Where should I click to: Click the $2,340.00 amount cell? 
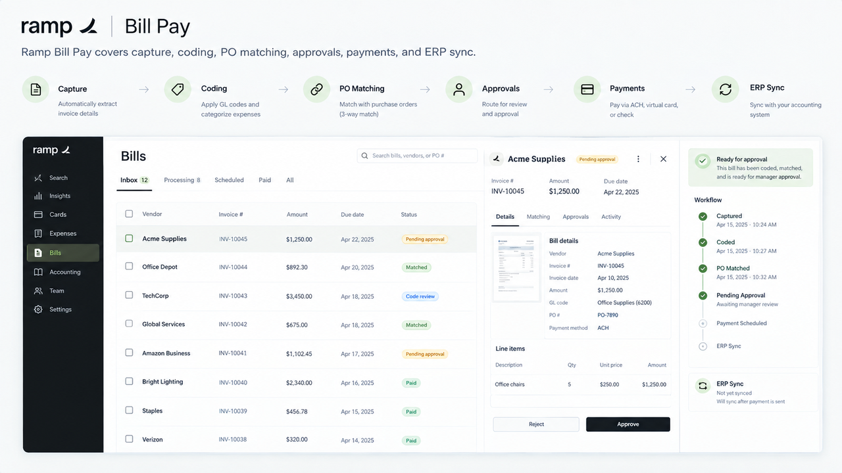coord(299,383)
